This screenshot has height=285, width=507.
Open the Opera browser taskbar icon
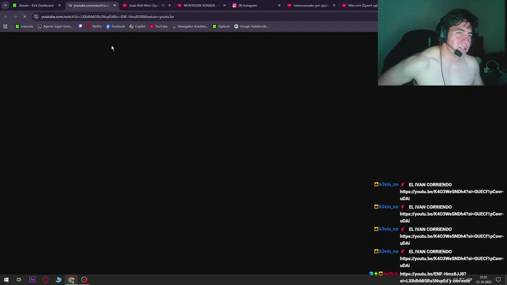tap(46, 280)
